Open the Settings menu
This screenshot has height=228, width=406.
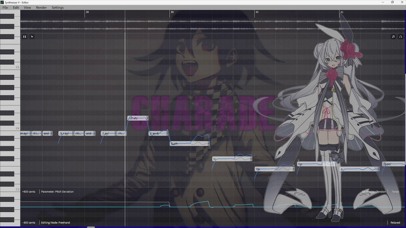58,8
